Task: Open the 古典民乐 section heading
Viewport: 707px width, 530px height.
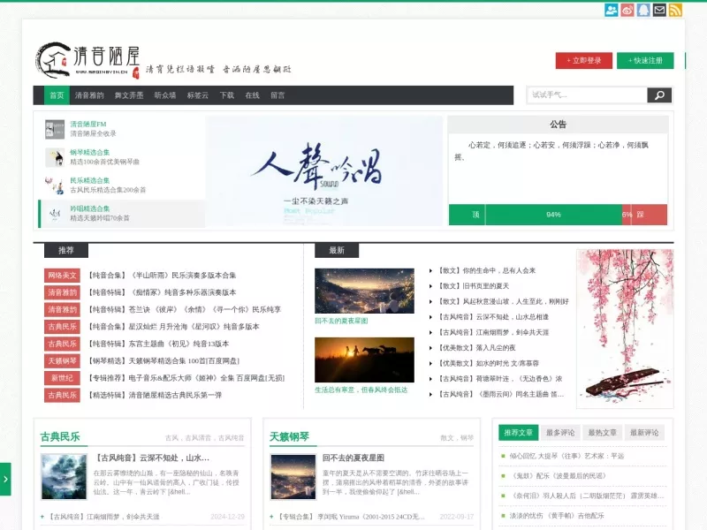Action: (x=60, y=436)
